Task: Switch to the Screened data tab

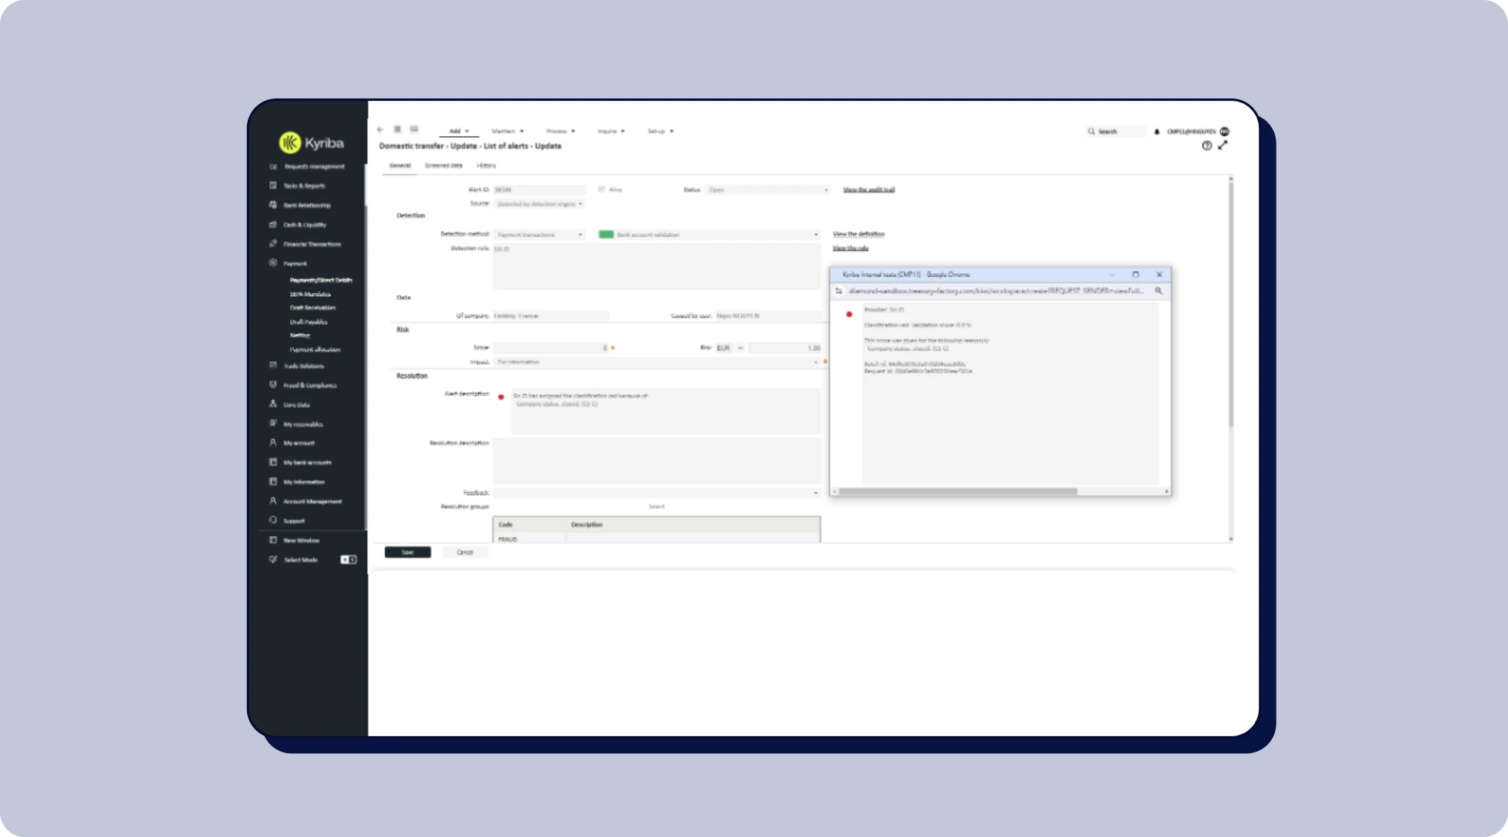Action: point(443,165)
